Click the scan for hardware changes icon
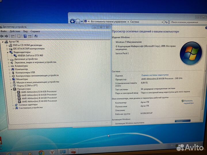The image size is (207, 155). tap(36, 36)
